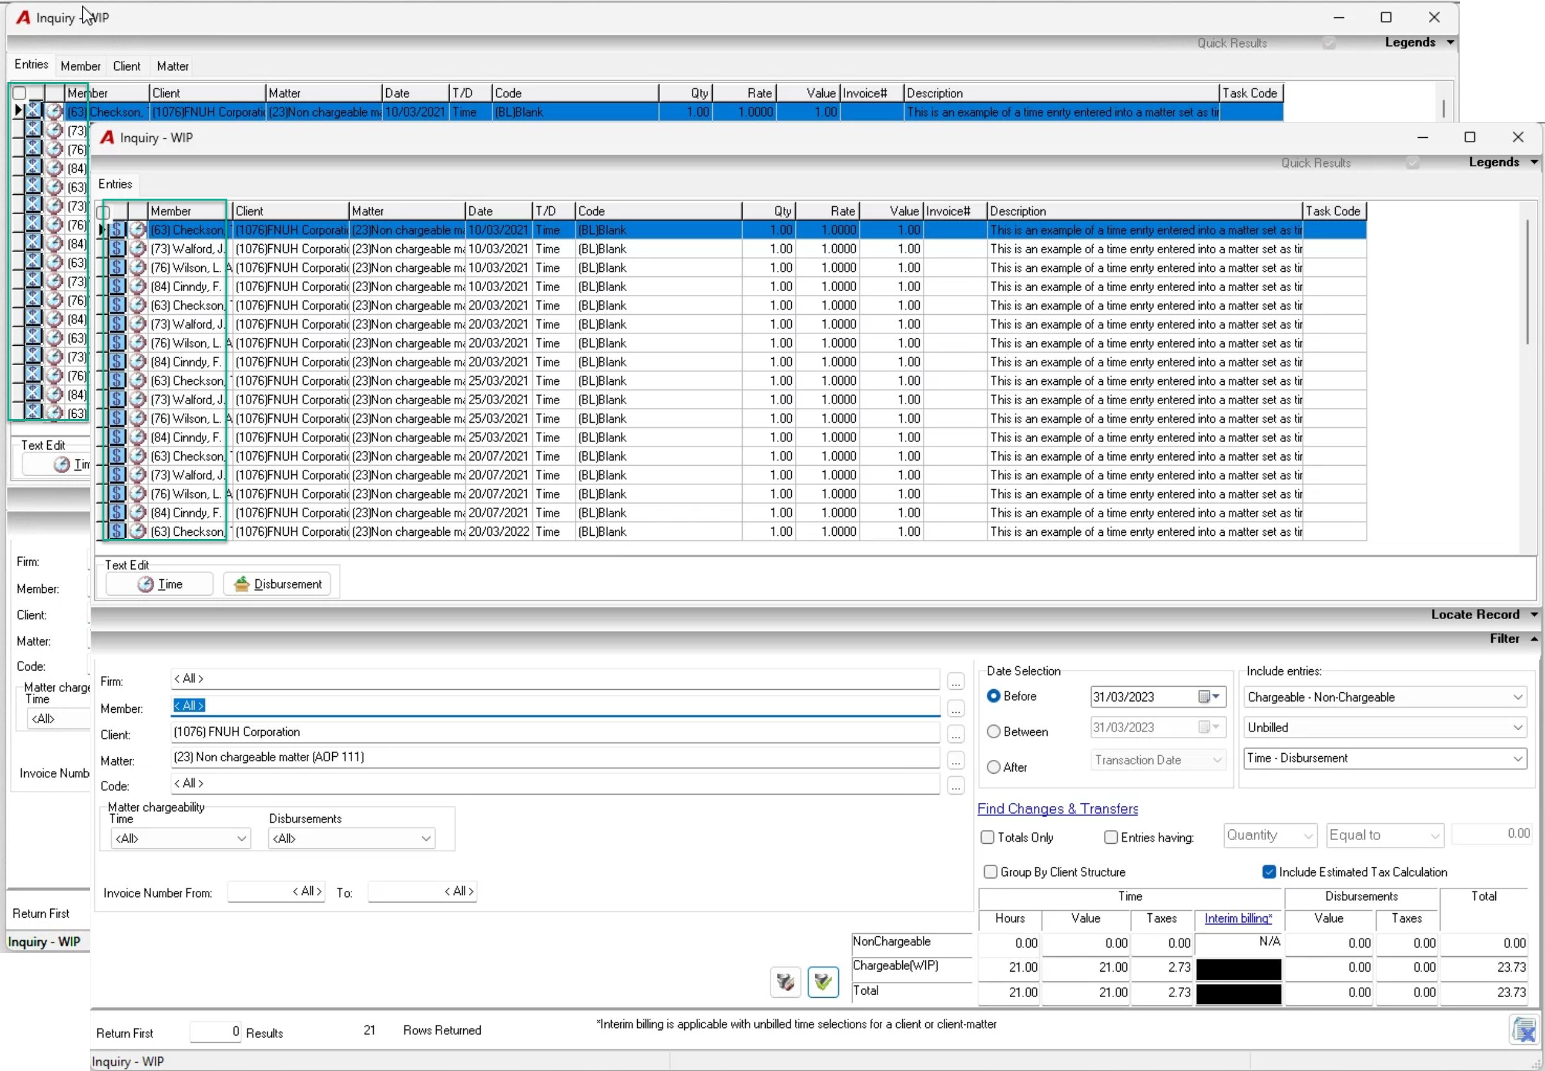Browse Code lookup ellipsis button
Viewport: 1545px width, 1071px height.
coord(956,786)
